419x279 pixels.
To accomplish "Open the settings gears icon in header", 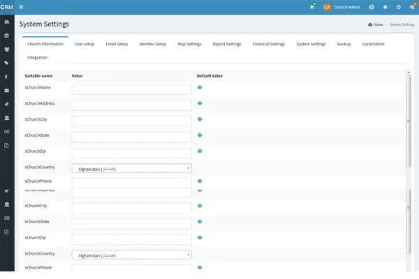I will [x=412, y=7].
